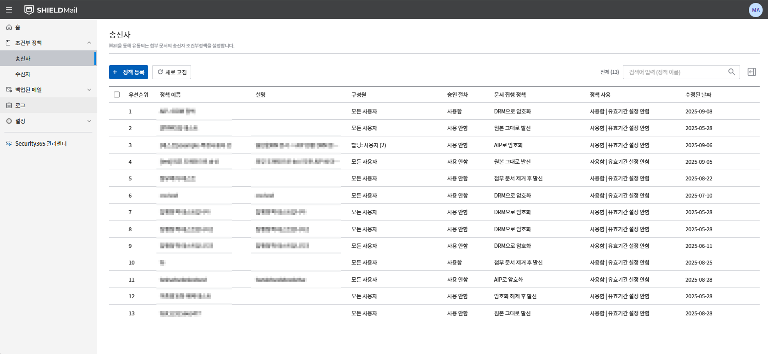Screen dimensions: 768x354
Task: Click the plus icon in 정책 등록
Action: (115, 72)
